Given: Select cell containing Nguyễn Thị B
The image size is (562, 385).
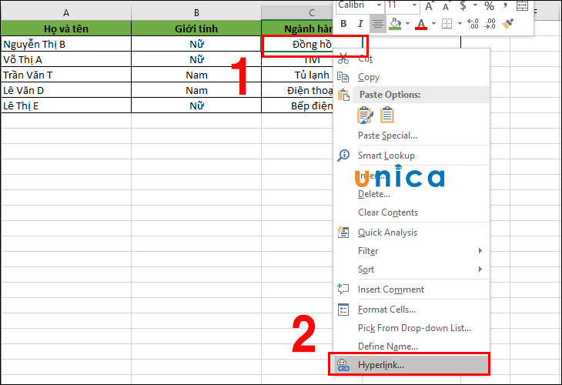Looking at the screenshot, I should pos(65,44).
